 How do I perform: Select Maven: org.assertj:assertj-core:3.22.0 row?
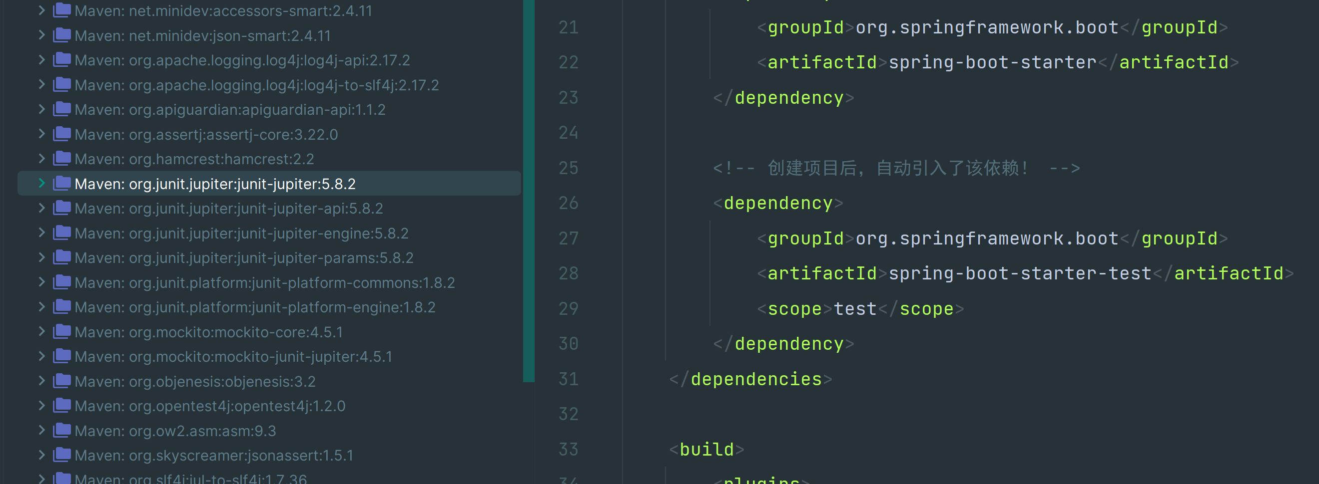click(x=269, y=134)
